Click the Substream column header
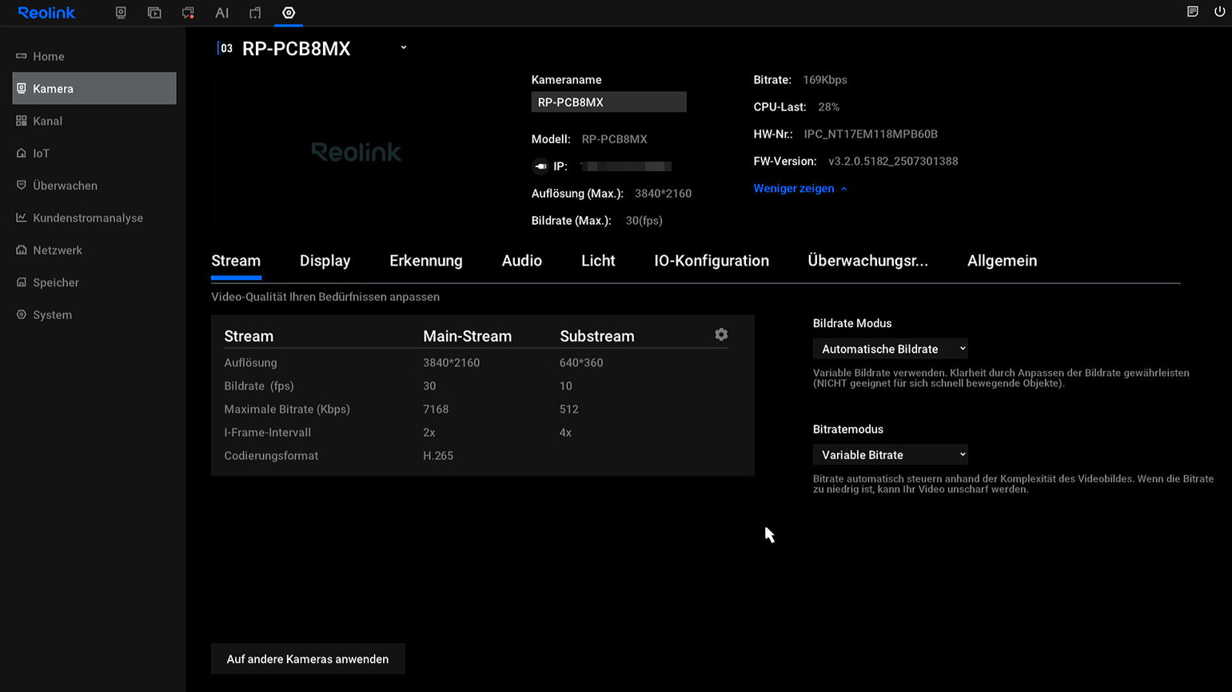 (596, 336)
